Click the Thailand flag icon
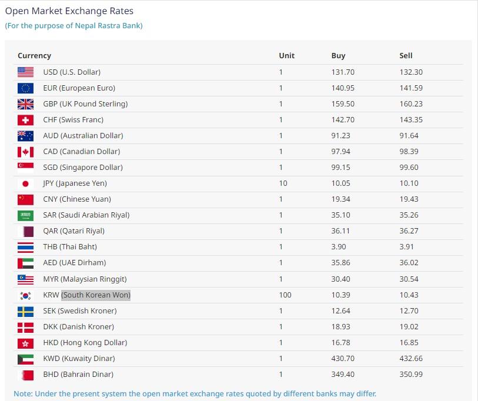 coord(26,247)
